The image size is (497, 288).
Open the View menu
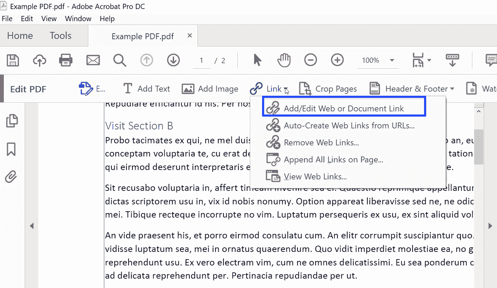coord(48,18)
